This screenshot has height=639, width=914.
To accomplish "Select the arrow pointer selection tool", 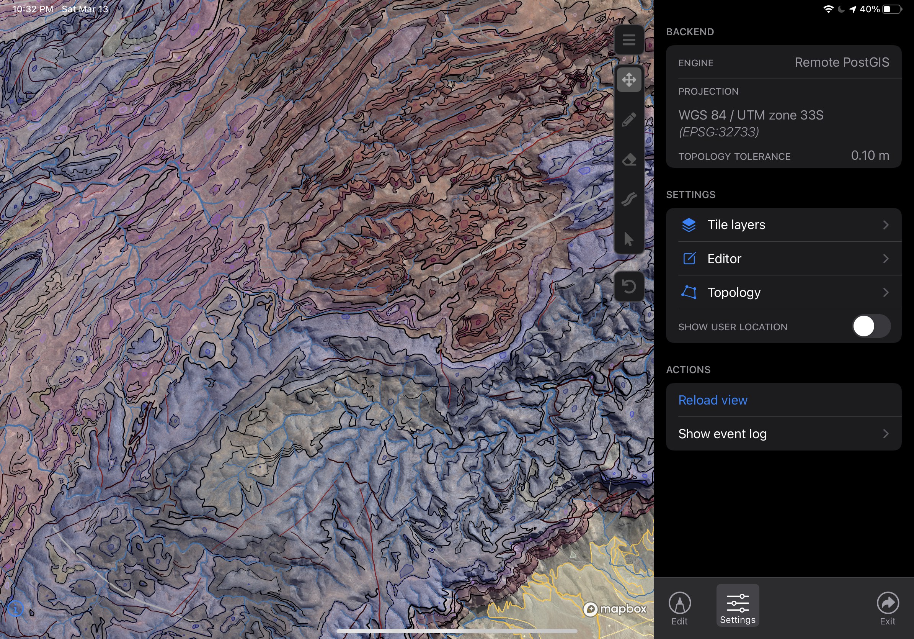I will click(628, 239).
